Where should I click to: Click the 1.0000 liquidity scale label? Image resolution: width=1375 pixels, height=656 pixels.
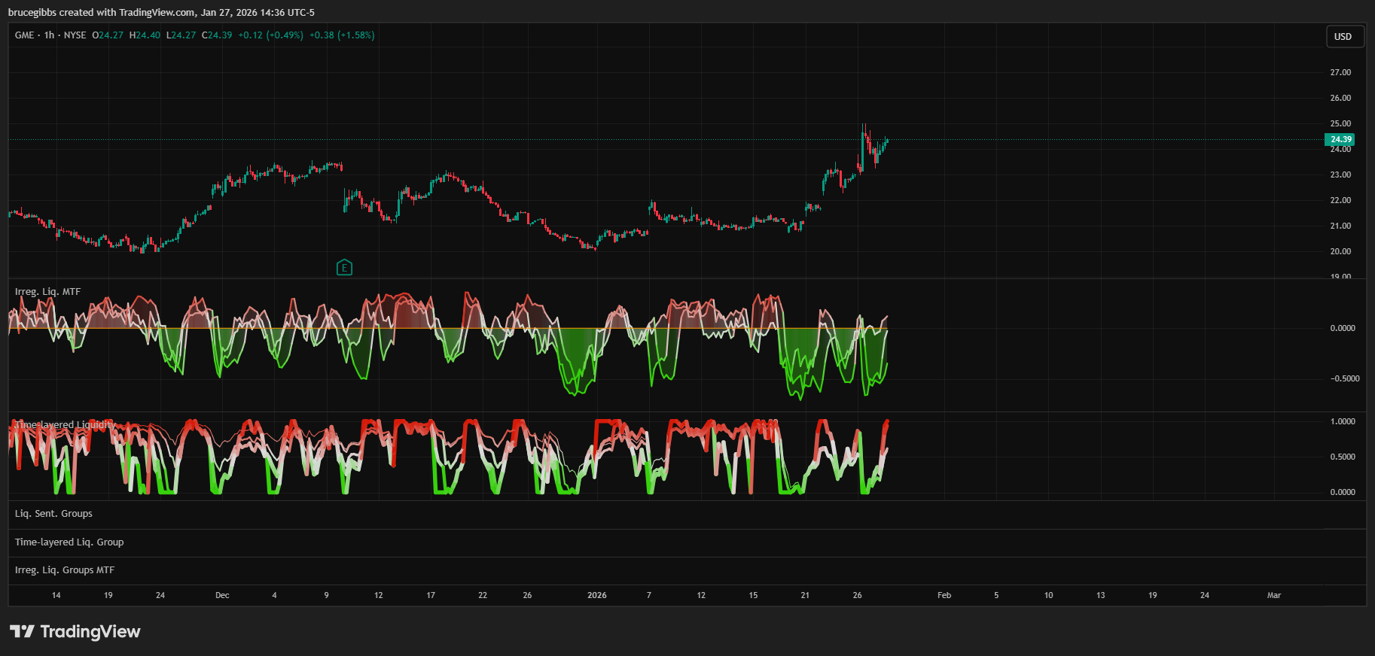1343,421
